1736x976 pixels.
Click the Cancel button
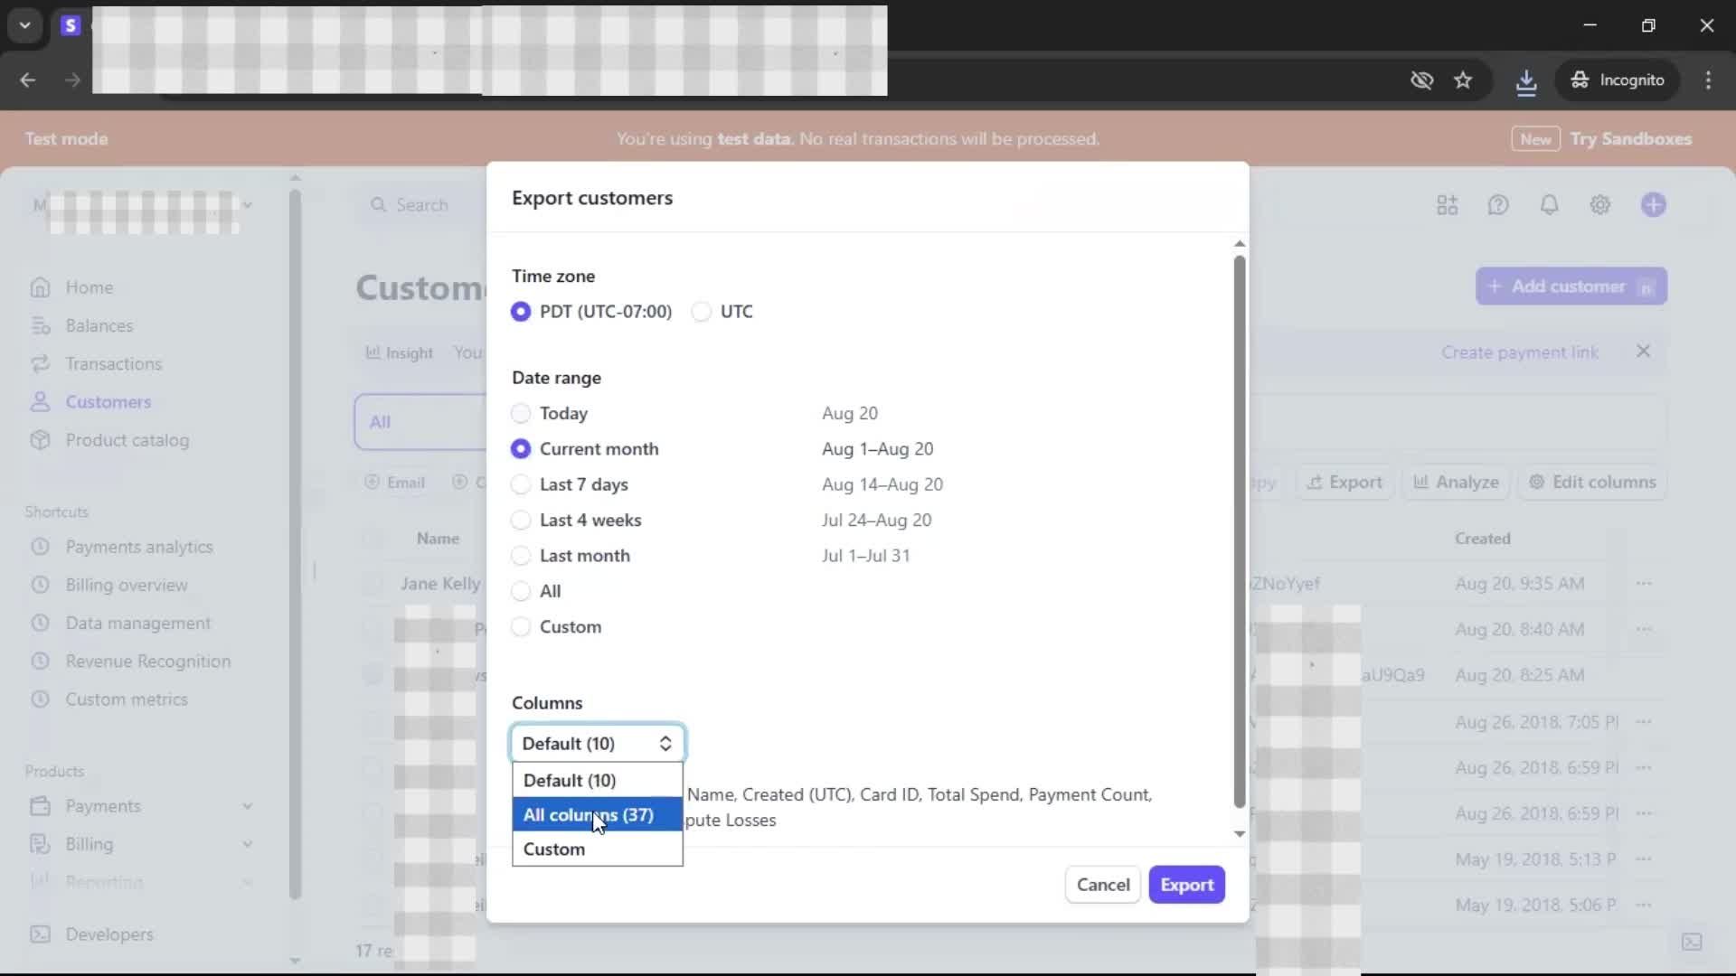coord(1102,885)
